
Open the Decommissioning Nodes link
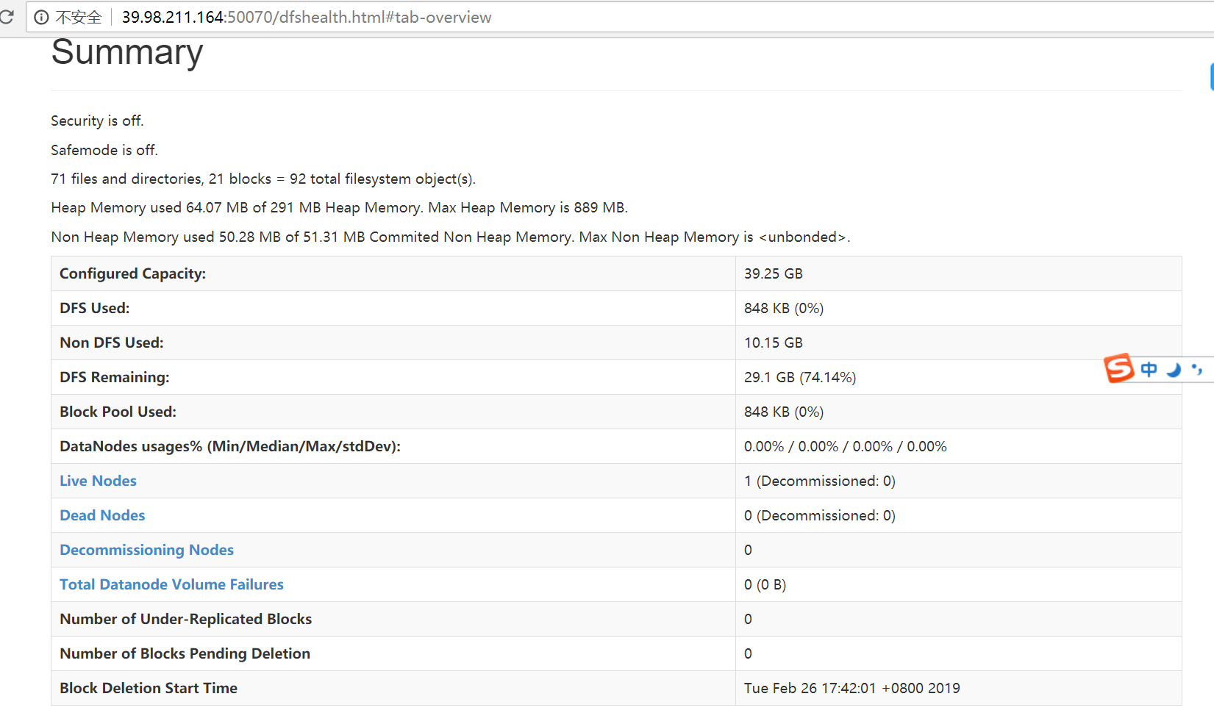[146, 550]
